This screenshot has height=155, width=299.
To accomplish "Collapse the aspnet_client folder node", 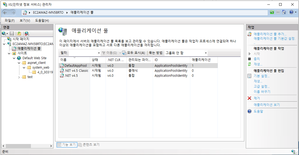I will 19,63.
